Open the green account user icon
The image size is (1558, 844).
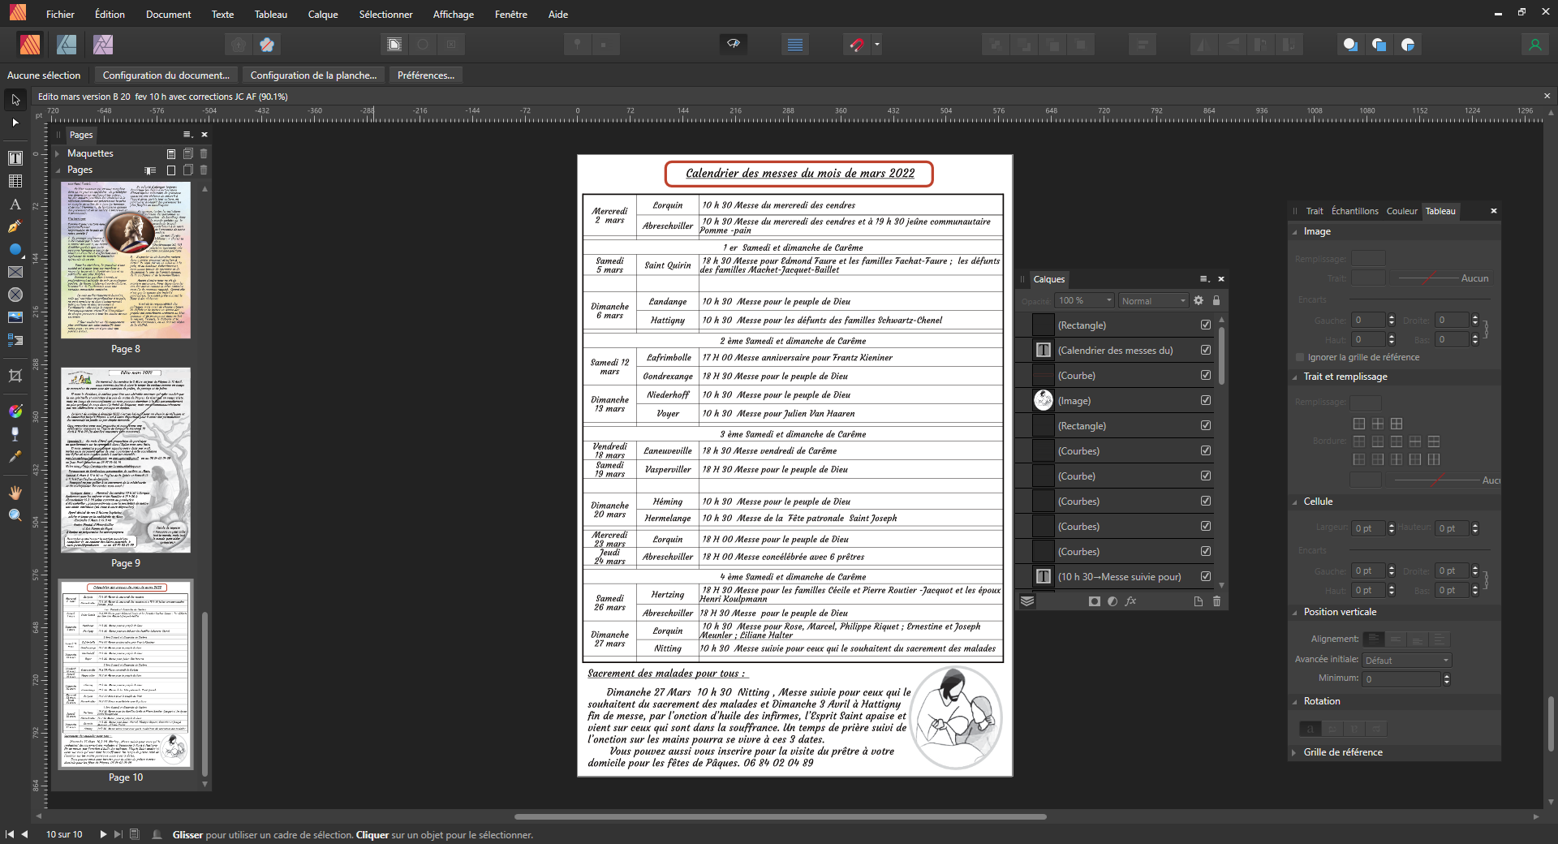point(1534,45)
